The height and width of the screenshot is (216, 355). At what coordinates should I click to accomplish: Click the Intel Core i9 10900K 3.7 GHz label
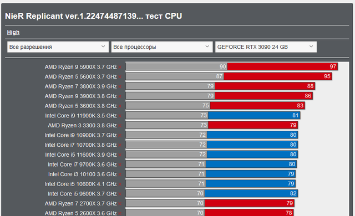click(x=80, y=135)
